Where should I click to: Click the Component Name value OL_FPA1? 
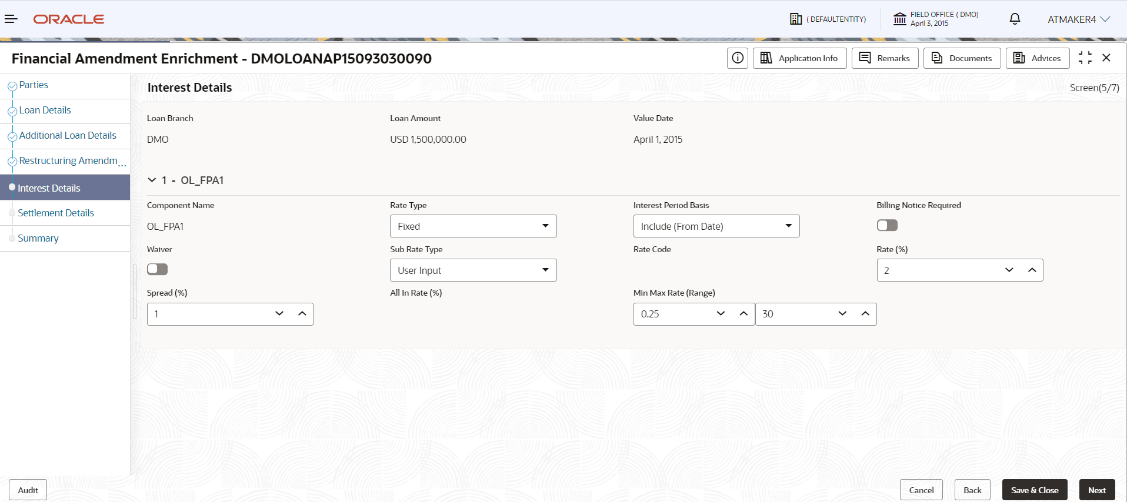click(165, 226)
